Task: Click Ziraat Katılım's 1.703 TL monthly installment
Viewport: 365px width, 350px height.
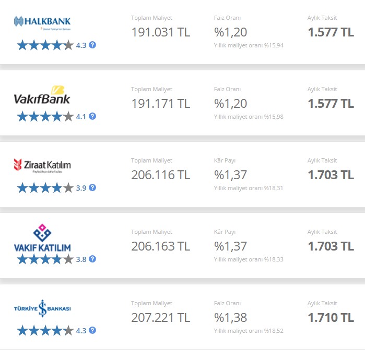Action: point(331,175)
